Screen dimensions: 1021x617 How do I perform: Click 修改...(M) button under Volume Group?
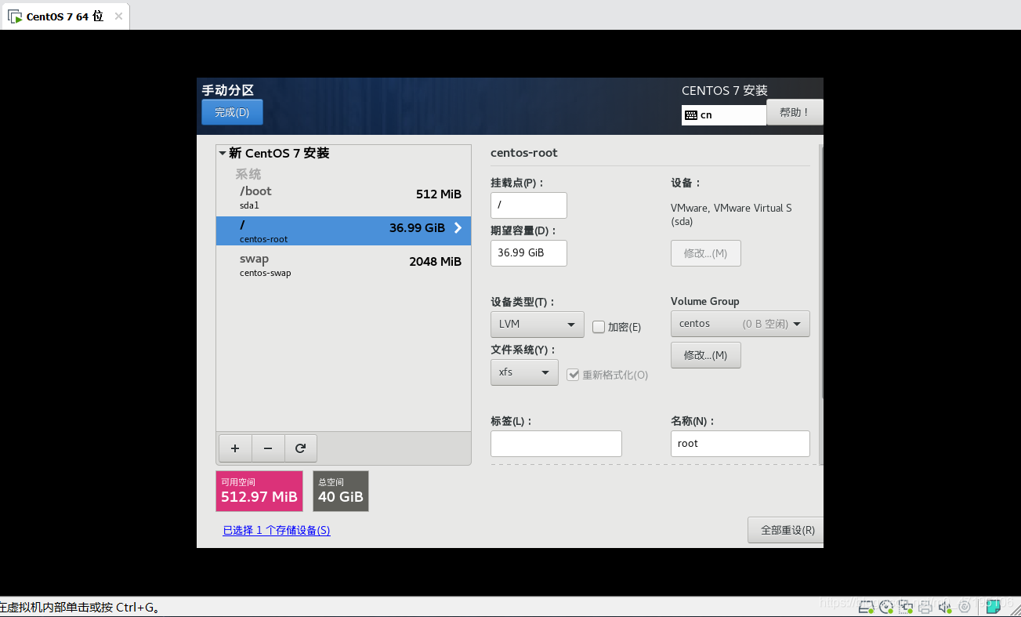coord(705,355)
